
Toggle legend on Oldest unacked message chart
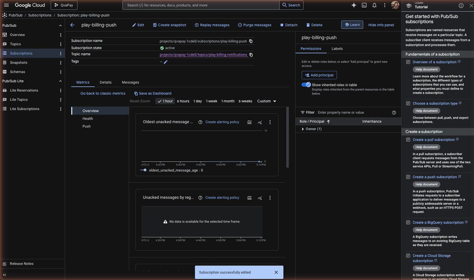pyautogui.click(x=250, y=122)
